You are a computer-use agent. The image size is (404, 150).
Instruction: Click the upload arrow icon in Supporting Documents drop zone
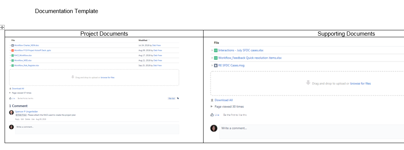(308, 83)
